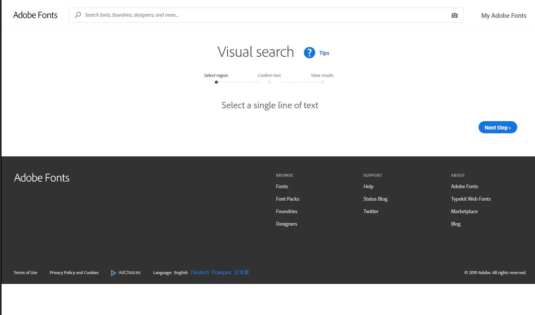The width and height of the screenshot is (535, 315).
Task: Open Blog link under About
Action: click(x=456, y=224)
